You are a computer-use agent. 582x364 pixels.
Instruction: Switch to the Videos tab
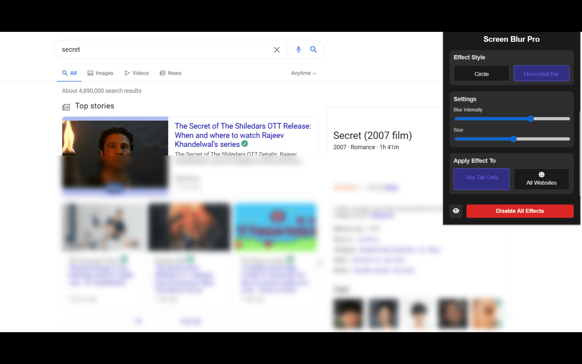pyautogui.click(x=137, y=73)
